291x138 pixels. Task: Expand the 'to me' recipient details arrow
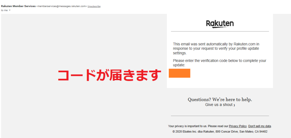[x=10, y=10]
